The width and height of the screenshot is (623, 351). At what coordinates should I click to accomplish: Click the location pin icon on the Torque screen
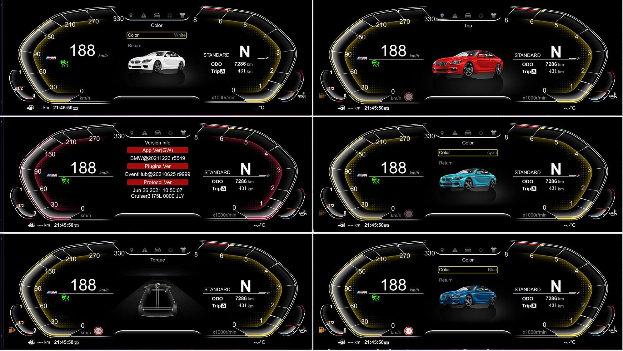click(132, 250)
